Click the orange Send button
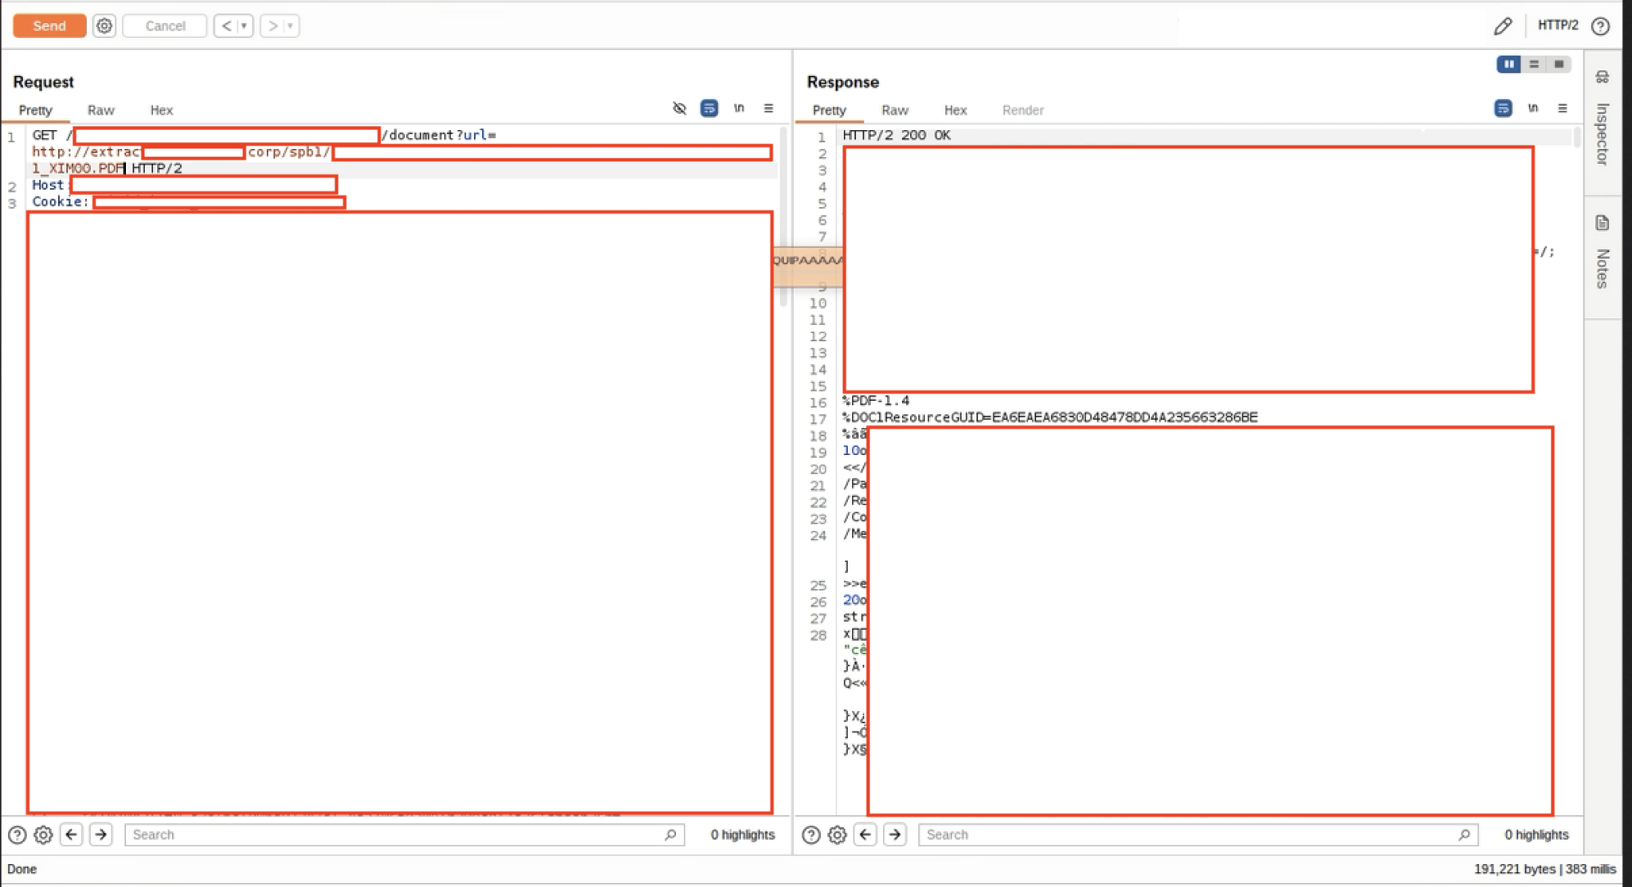This screenshot has width=1632, height=887. pyautogui.click(x=49, y=26)
